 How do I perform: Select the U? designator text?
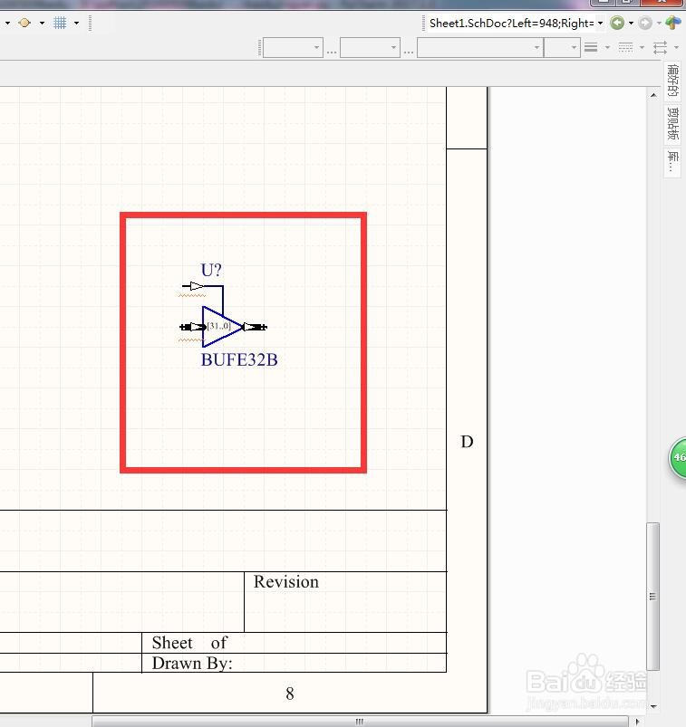point(211,270)
